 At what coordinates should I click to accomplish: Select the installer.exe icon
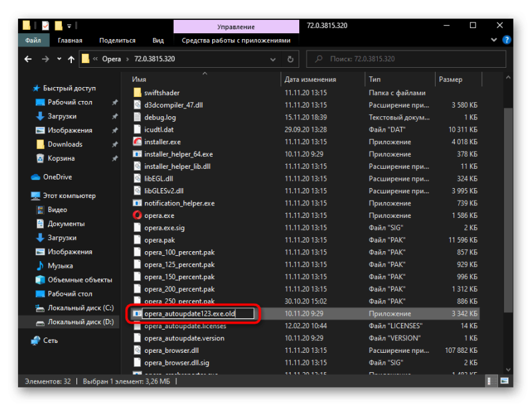tap(137, 142)
